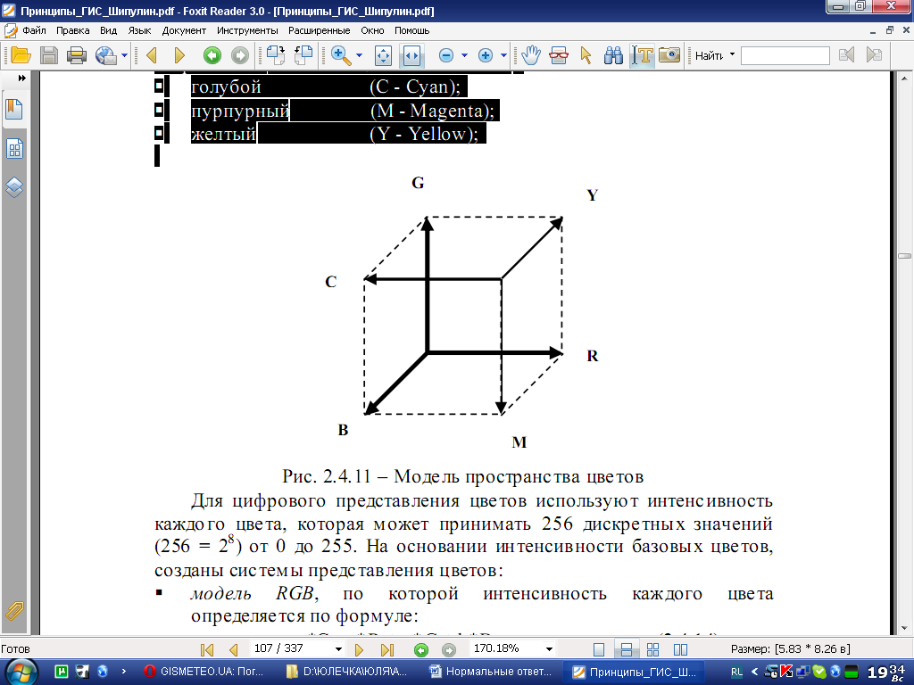
Task: Open the Zoom Out dropdown arrow
Action: pos(464,56)
